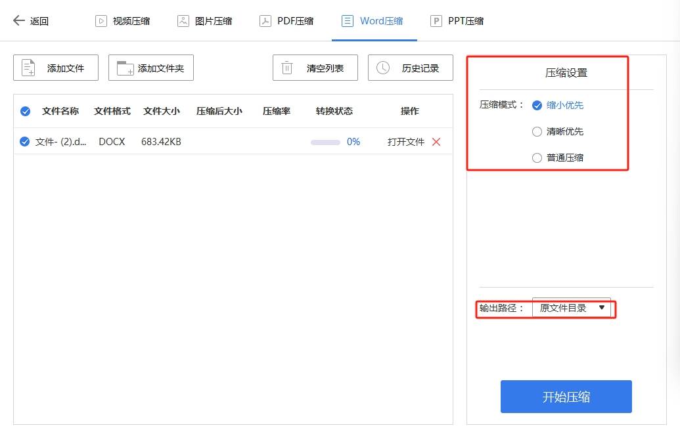
Task: Click the conversion progress bar
Action: pos(325,142)
